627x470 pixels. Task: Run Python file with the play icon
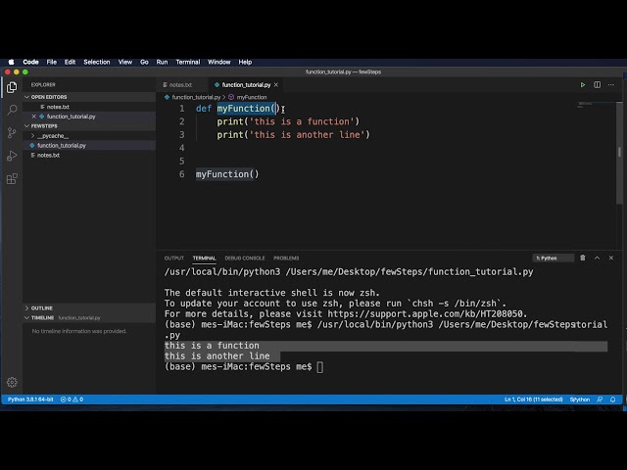point(583,85)
